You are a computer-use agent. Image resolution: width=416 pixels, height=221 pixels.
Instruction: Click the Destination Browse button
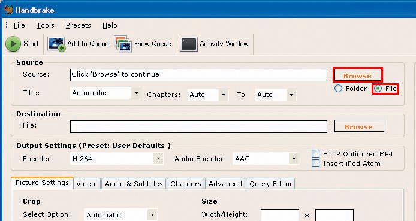coord(359,126)
